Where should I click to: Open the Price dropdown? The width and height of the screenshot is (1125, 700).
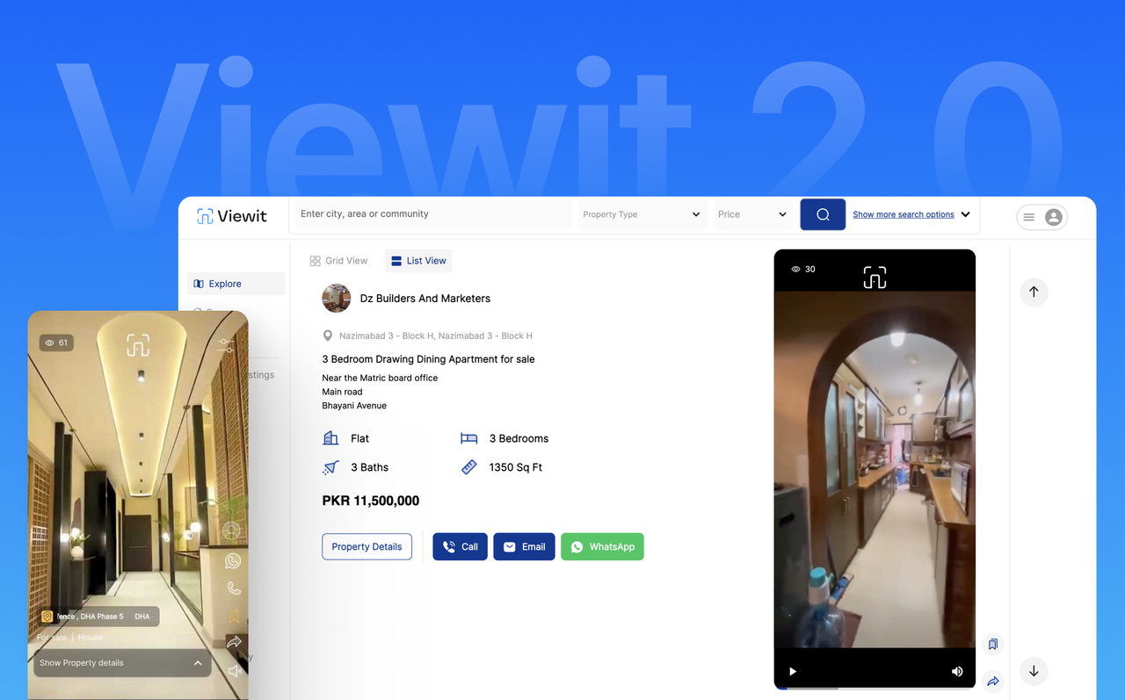(x=753, y=214)
